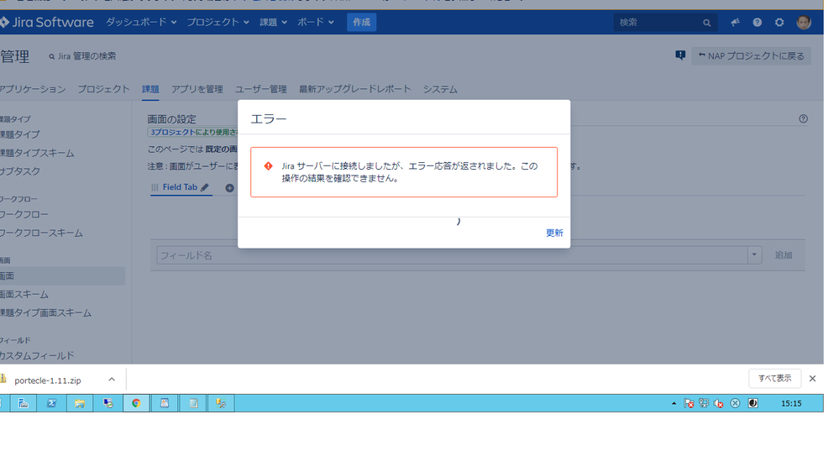Open the user profile avatar
This screenshot has width=839, height=472.
click(803, 23)
